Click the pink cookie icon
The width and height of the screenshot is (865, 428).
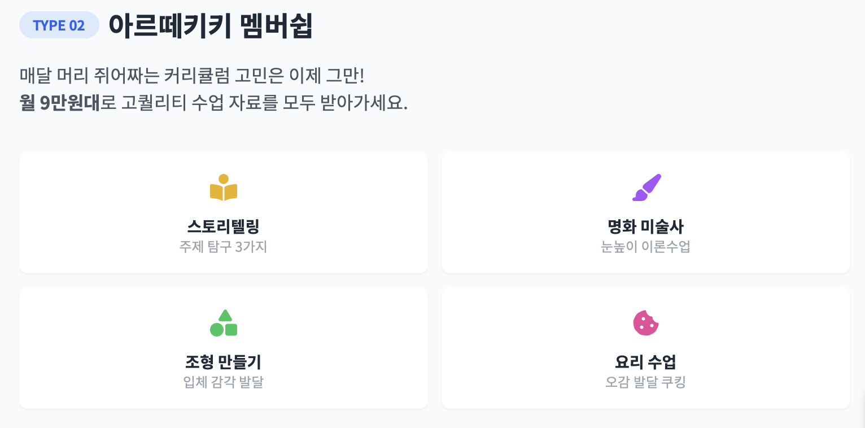pos(646,323)
